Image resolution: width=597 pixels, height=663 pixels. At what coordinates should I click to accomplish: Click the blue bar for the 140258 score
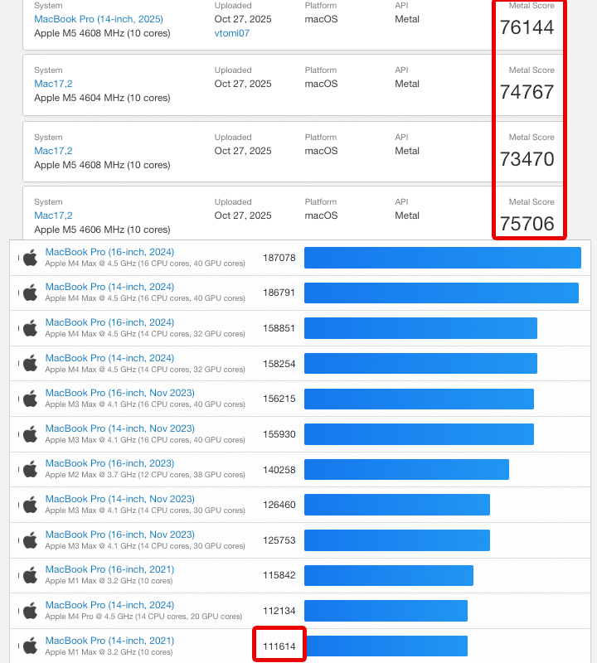(x=406, y=470)
